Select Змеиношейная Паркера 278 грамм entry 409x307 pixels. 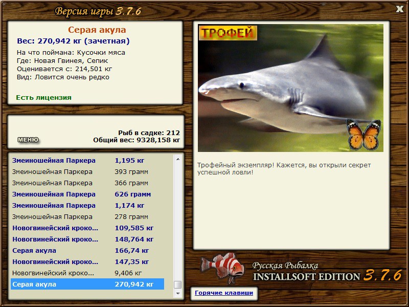point(87,216)
